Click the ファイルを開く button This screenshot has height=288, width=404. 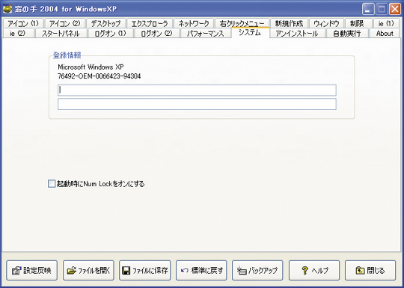coord(88,270)
